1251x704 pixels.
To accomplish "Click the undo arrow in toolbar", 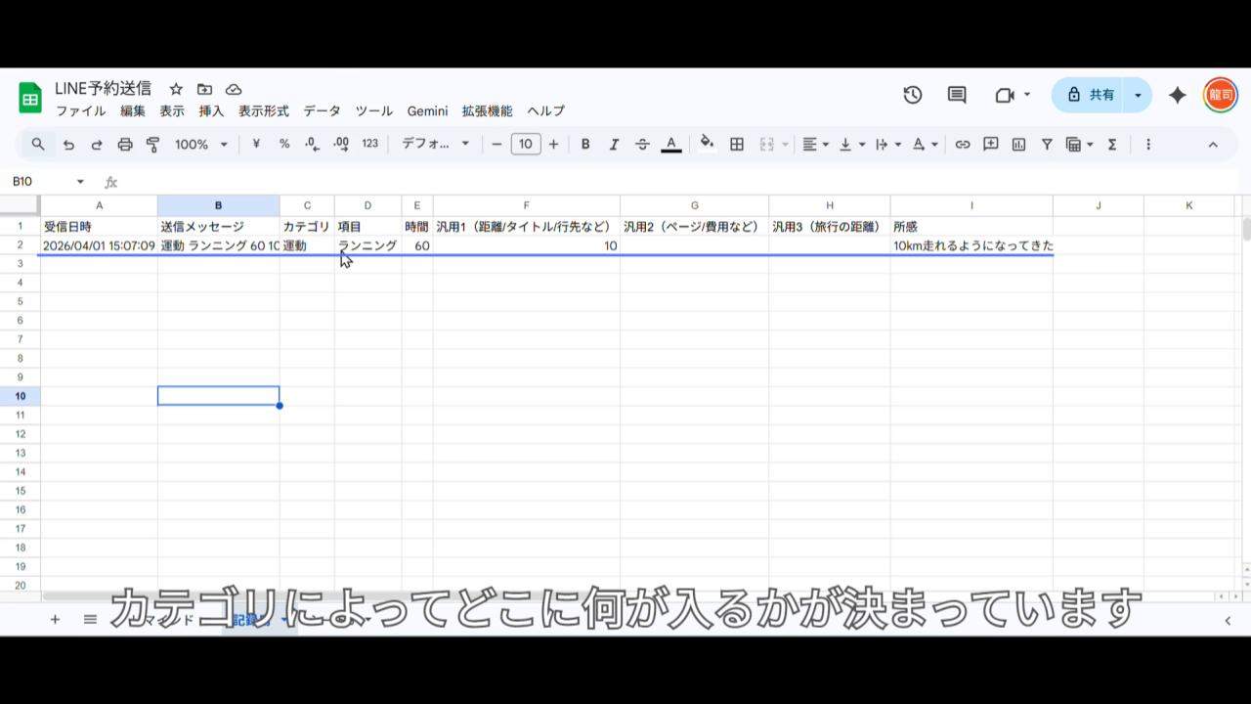I will [68, 145].
